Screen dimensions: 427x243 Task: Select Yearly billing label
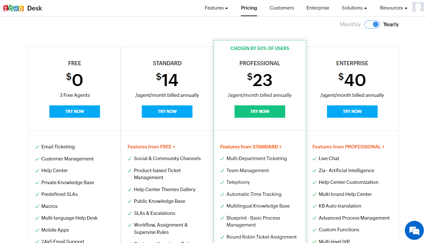pyautogui.click(x=391, y=24)
